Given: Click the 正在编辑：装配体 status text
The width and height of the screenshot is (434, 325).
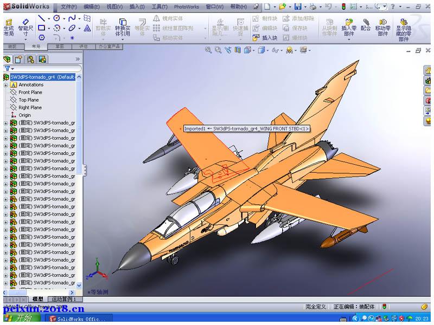Looking at the screenshot, I should [x=354, y=307].
